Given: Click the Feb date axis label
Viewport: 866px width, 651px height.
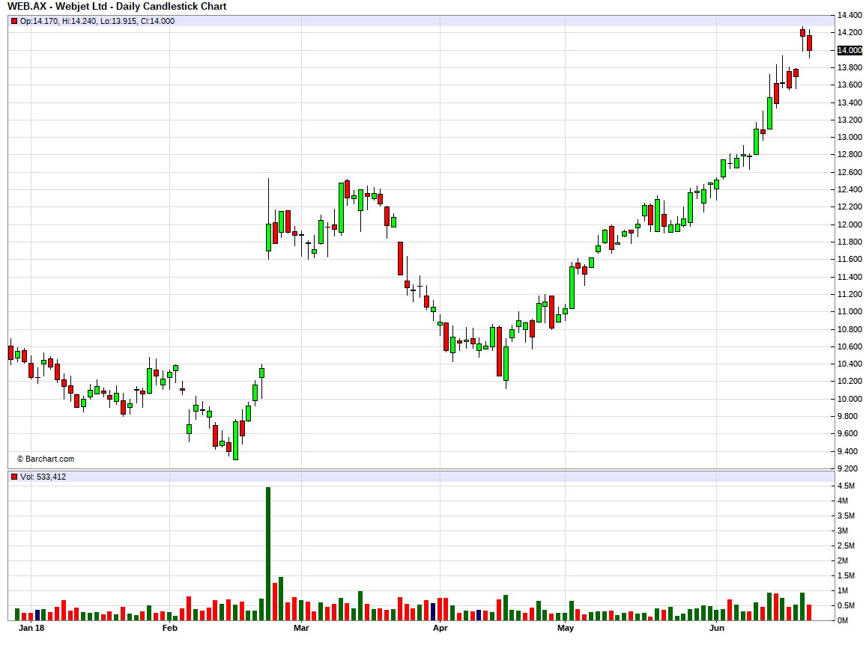Looking at the screenshot, I should (170, 628).
